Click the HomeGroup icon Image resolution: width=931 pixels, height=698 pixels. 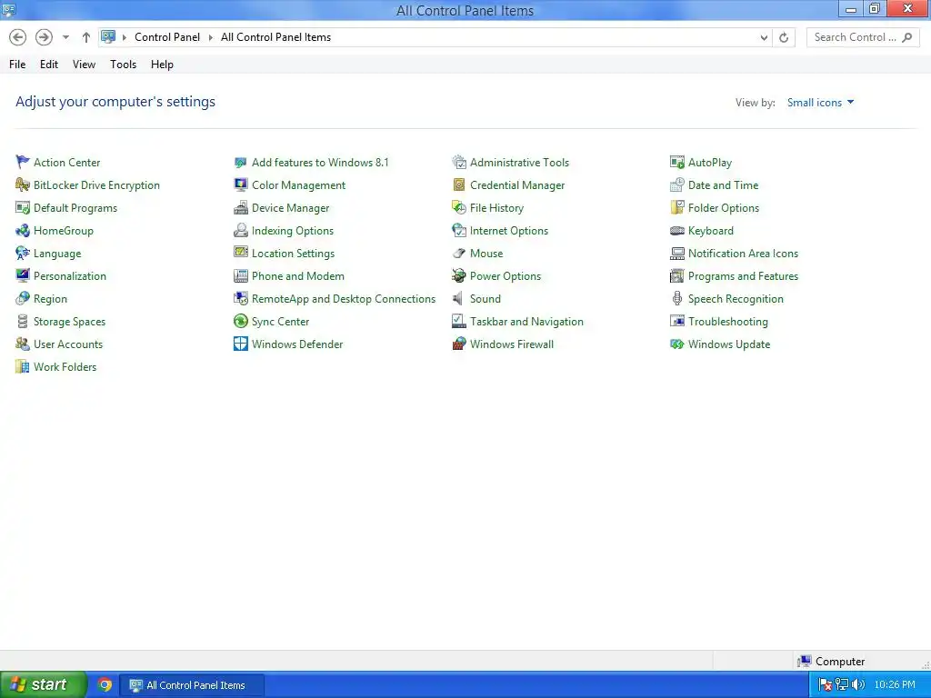point(23,230)
